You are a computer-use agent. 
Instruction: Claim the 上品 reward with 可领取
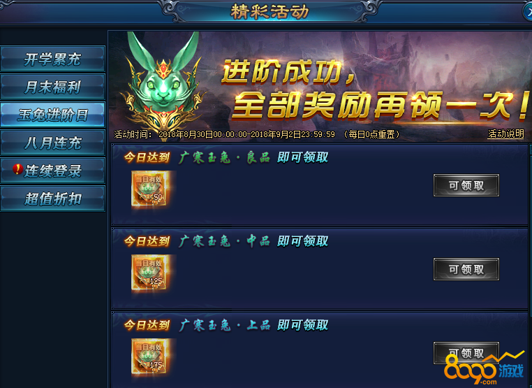pos(466,353)
